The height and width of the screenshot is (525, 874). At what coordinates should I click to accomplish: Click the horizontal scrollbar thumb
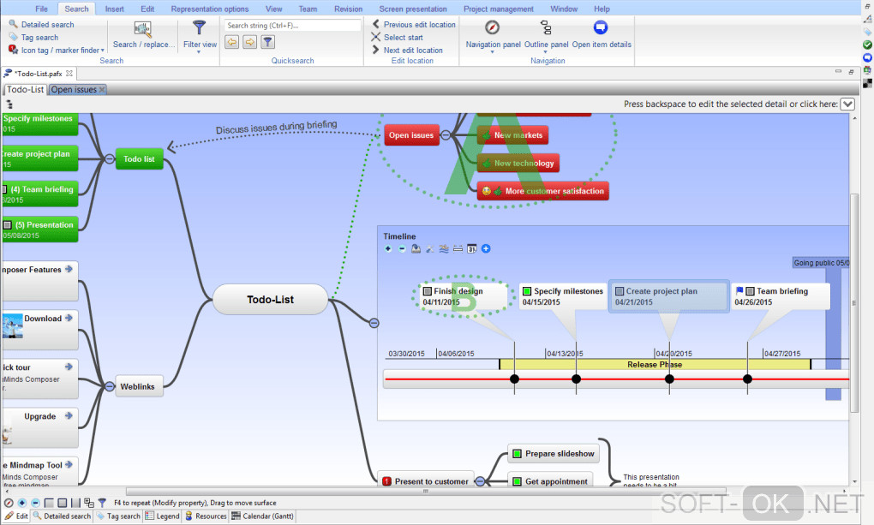(x=426, y=492)
